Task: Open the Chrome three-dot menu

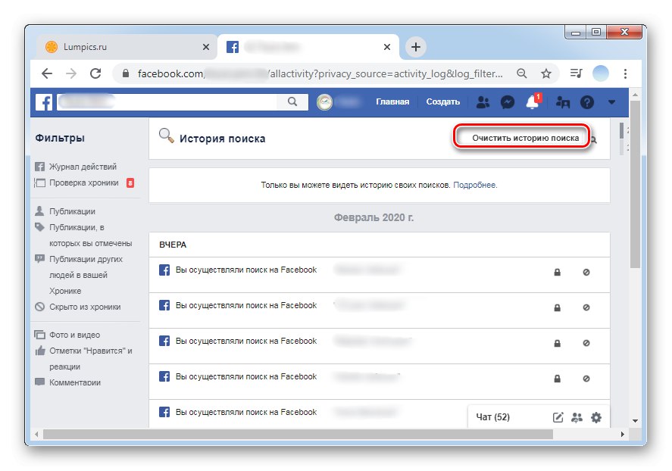Action: (625, 73)
